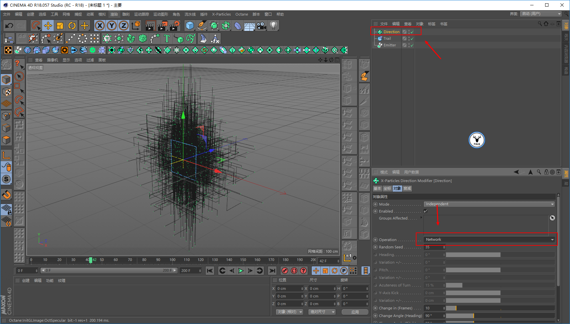570x324 pixels.
Task: Switch to the 坐标 attribute tab
Action: pyautogui.click(x=387, y=188)
